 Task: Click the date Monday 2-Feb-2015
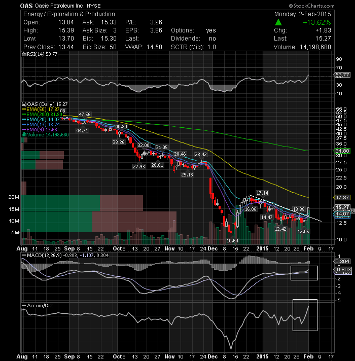[x=302, y=14]
